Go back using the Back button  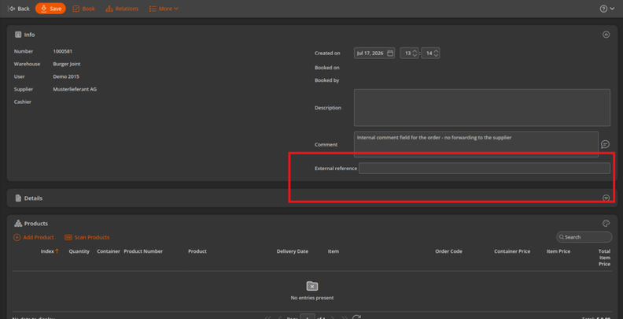19,9
